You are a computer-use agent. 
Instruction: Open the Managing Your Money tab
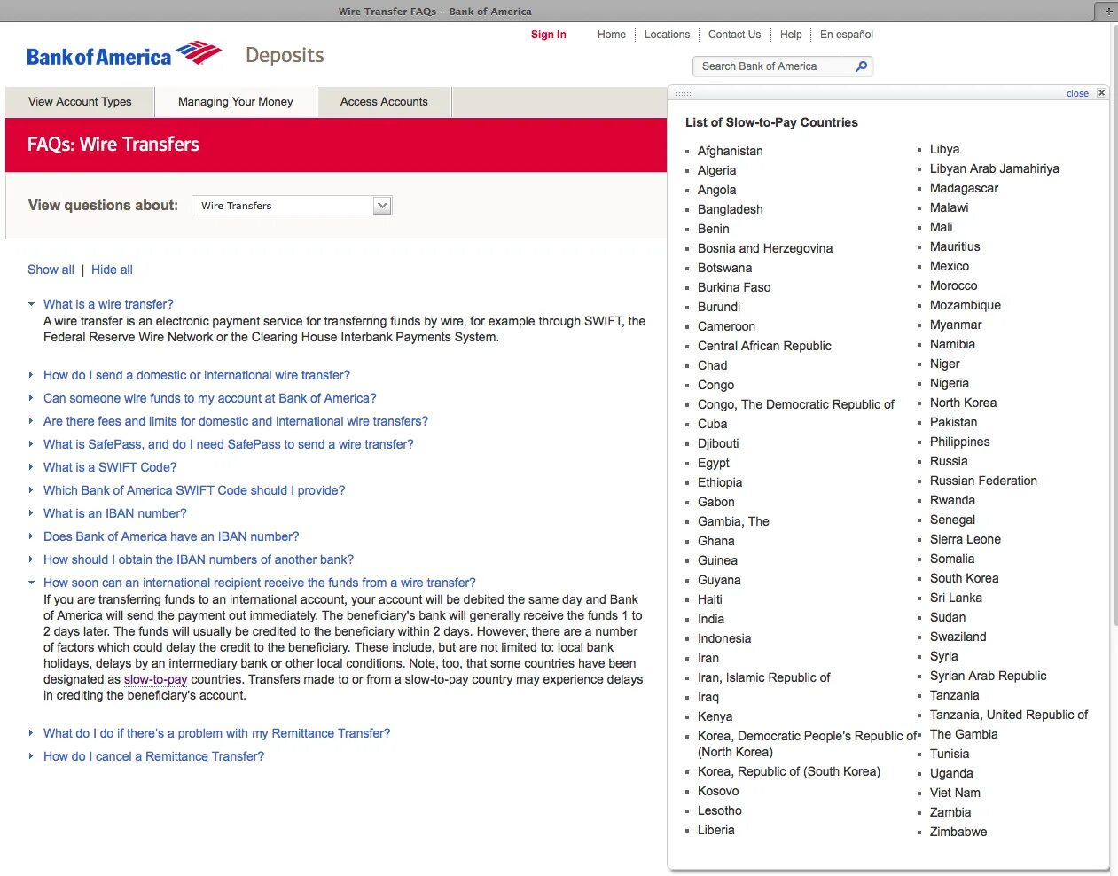(x=236, y=102)
